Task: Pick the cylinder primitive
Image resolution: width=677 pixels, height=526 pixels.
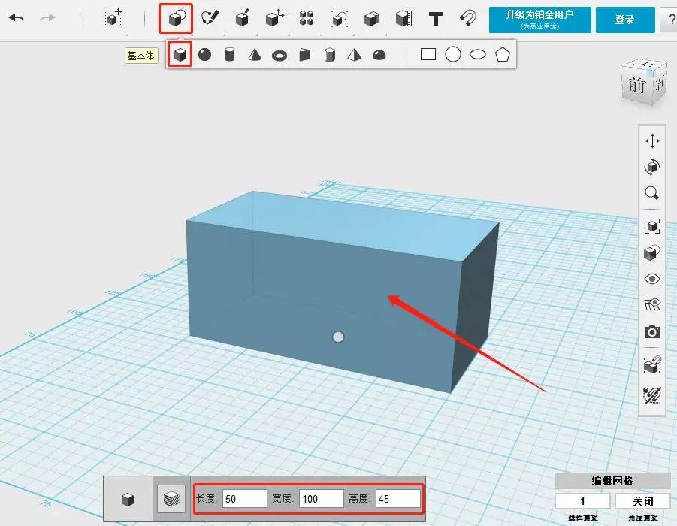Action: coord(230,55)
